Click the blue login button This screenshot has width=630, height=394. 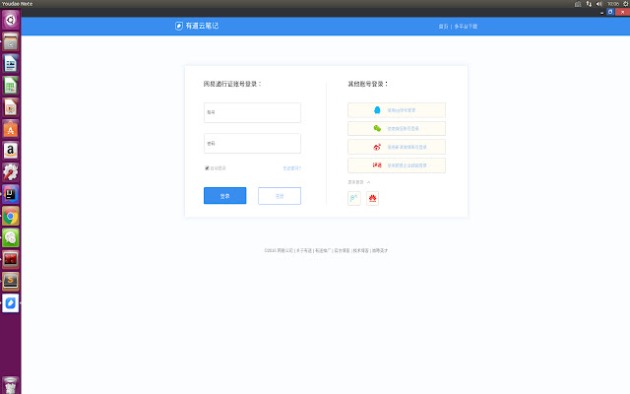click(225, 196)
